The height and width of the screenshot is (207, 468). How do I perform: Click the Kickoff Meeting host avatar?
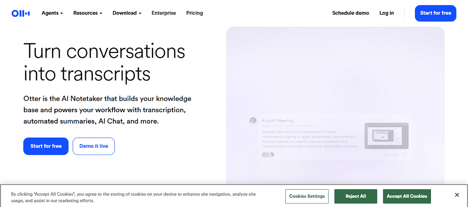253,120
